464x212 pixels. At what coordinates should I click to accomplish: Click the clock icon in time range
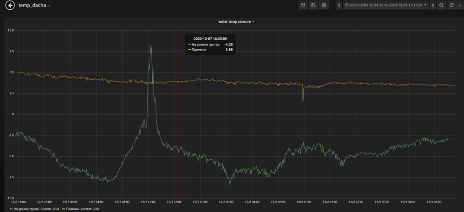tap(346, 6)
